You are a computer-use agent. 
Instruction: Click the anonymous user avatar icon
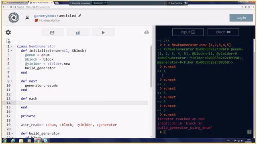[x=27, y=18]
